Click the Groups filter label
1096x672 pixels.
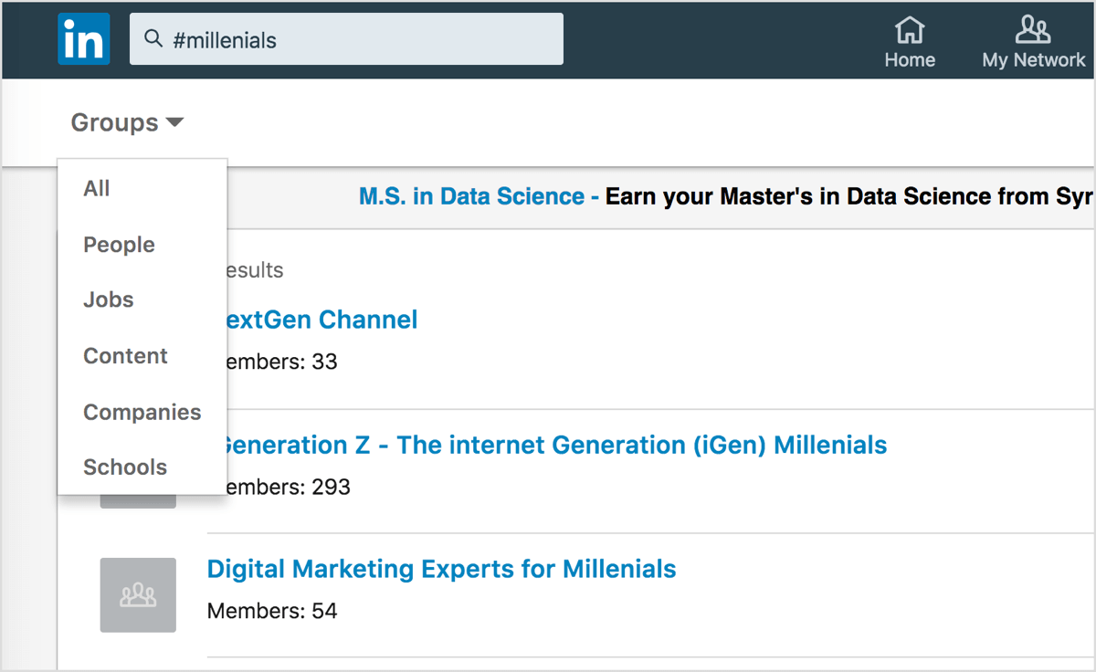114,122
